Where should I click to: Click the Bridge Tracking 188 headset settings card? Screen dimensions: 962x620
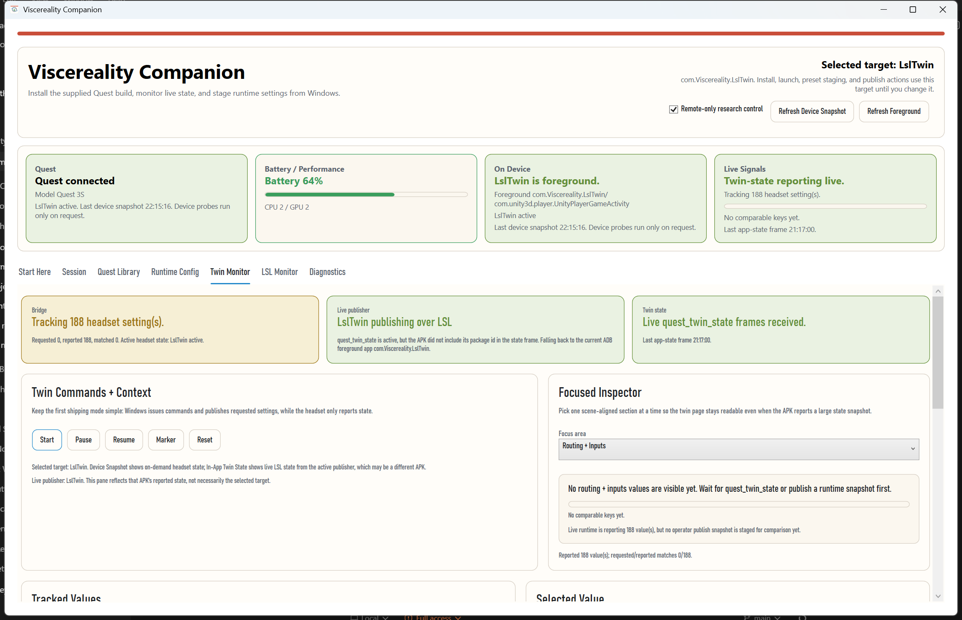click(170, 329)
